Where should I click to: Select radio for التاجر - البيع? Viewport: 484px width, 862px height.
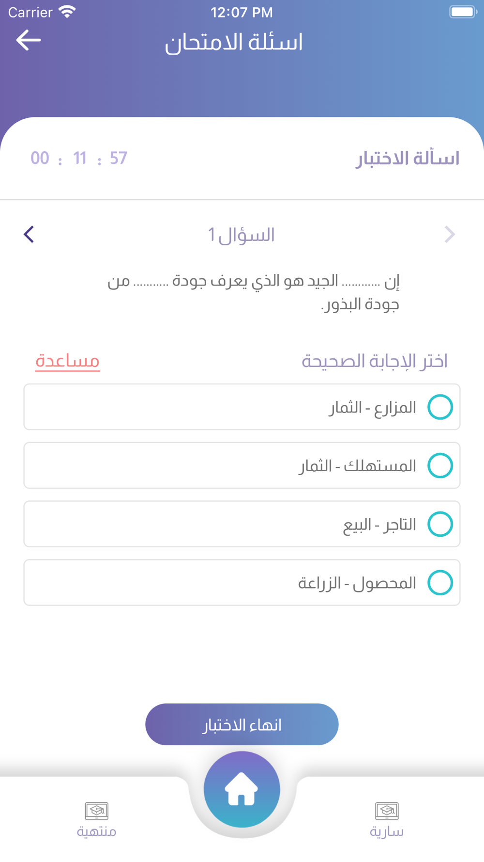(x=440, y=524)
